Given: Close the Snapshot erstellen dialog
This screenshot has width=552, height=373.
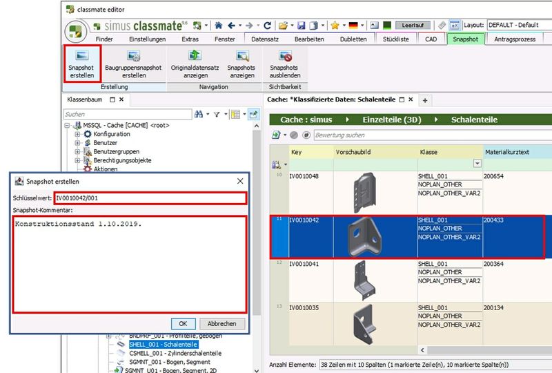Looking at the screenshot, I should [240, 181].
